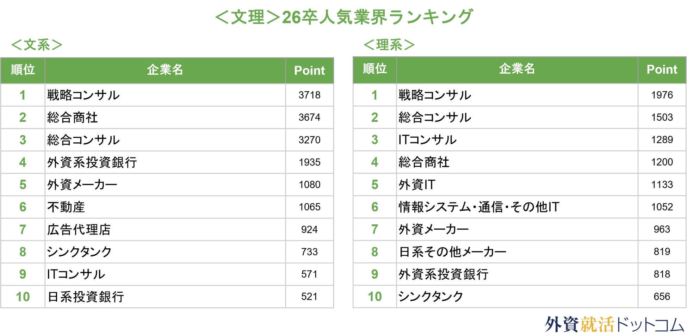The width and height of the screenshot is (687, 336).
Task: Click ITコンサル in the 理系 table
Action: [427, 140]
